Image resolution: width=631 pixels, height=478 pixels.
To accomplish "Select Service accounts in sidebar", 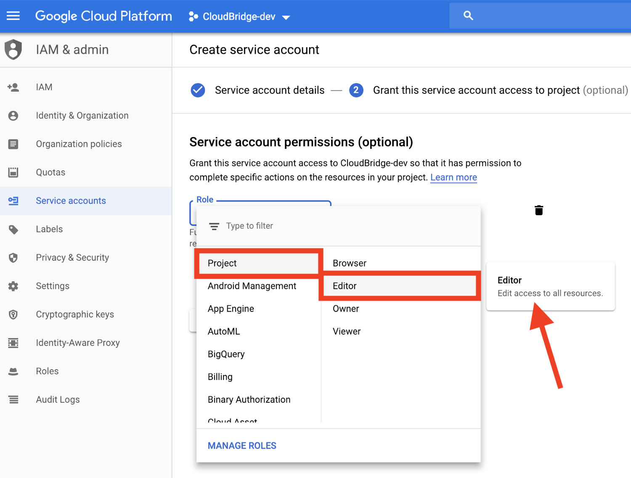I will click(86, 201).
